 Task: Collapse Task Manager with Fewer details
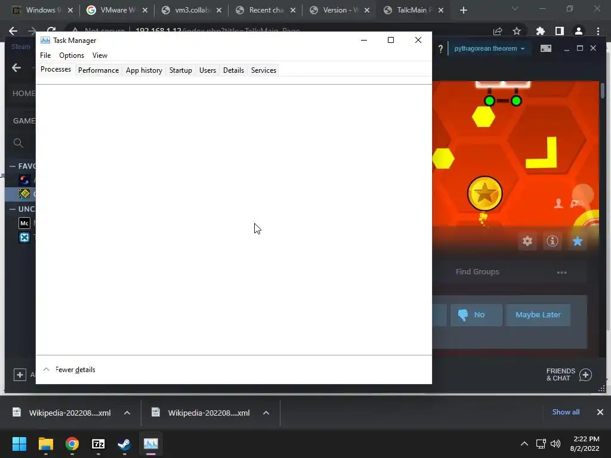pos(69,370)
